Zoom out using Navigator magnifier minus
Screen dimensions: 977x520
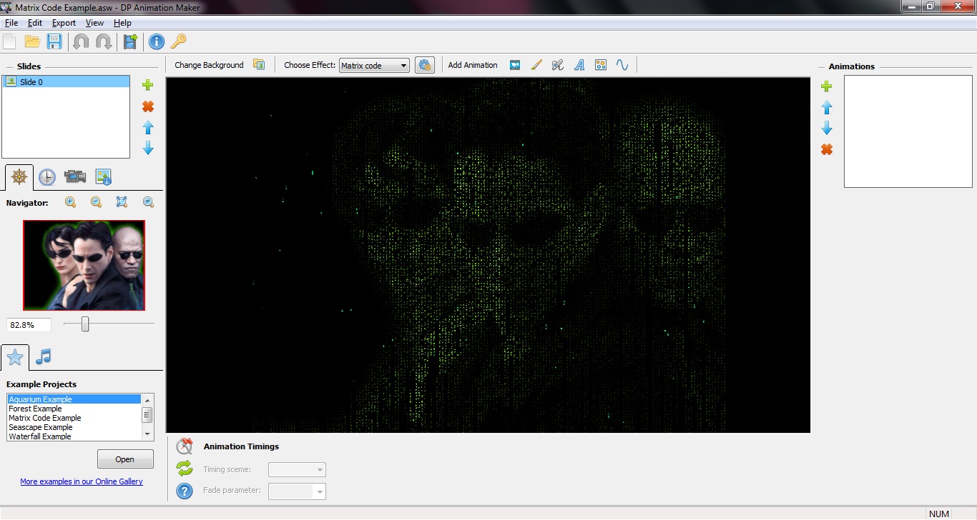(x=96, y=202)
